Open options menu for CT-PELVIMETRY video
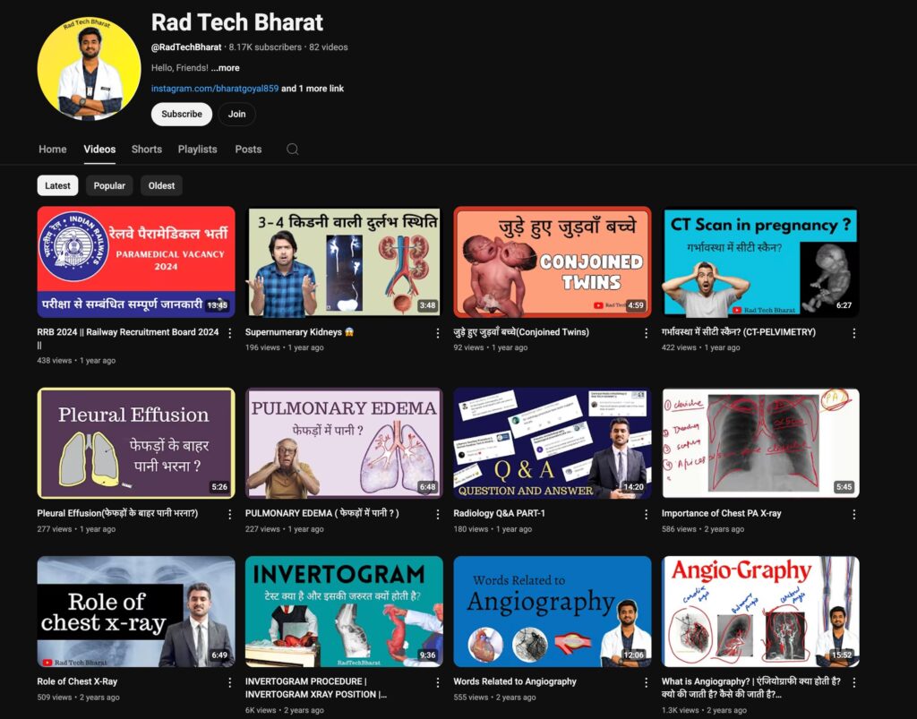The image size is (917, 719). pyautogui.click(x=853, y=333)
